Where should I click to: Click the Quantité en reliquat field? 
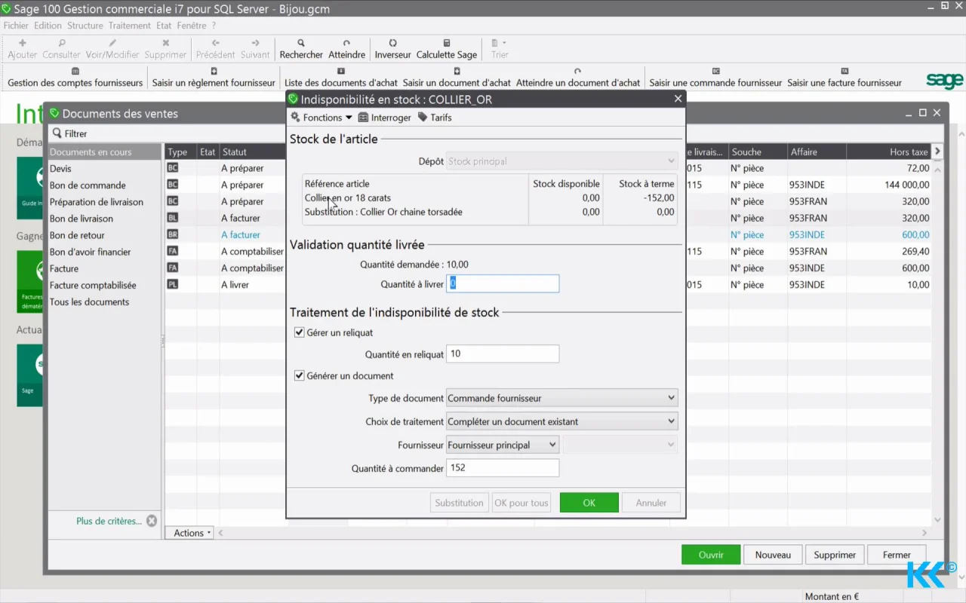503,354
